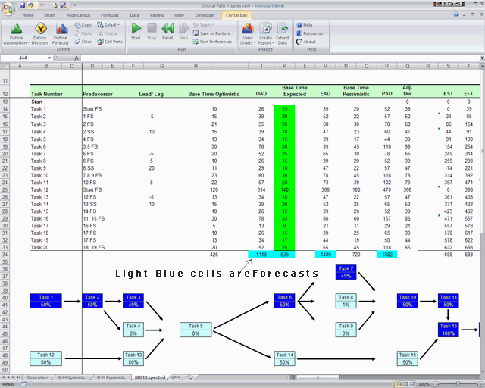Open Excel Help question mark icon
Image resolution: width=485 pixels, height=388 pixels.
tap(456, 14)
